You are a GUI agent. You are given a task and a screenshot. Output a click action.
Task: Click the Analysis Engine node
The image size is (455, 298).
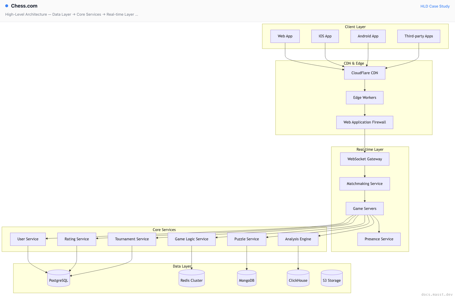tap(298, 239)
